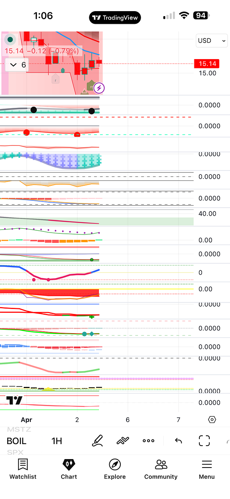Tap the purple lightning bolt icon
Viewport: 230px width, 499px height.
coord(99,88)
